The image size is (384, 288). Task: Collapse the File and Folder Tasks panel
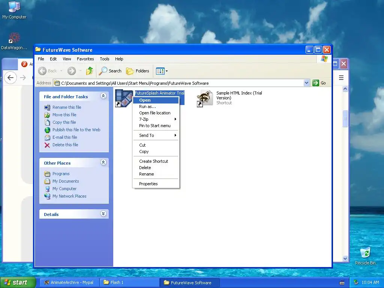tap(103, 96)
